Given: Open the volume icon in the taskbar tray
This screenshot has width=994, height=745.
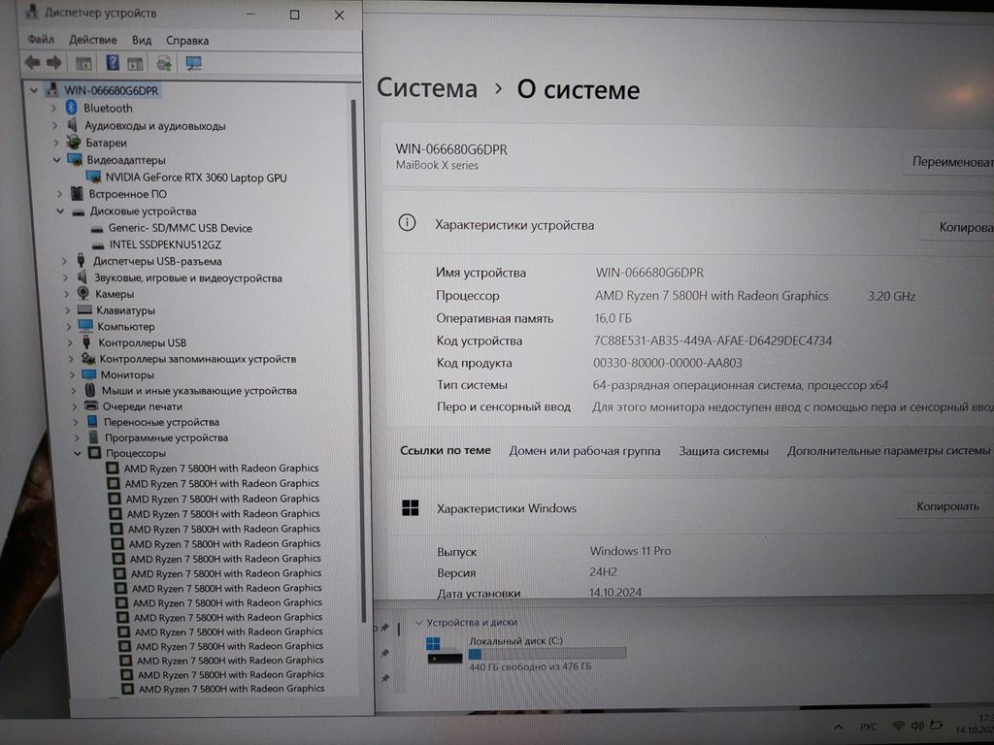Looking at the screenshot, I should 916,726.
